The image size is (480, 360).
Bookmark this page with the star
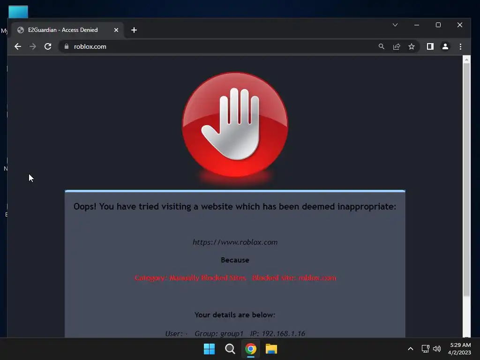(x=412, y=46)
